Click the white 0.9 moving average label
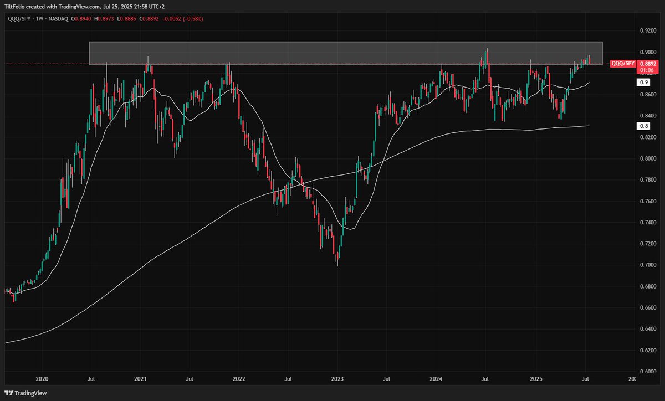 point(643,82)
